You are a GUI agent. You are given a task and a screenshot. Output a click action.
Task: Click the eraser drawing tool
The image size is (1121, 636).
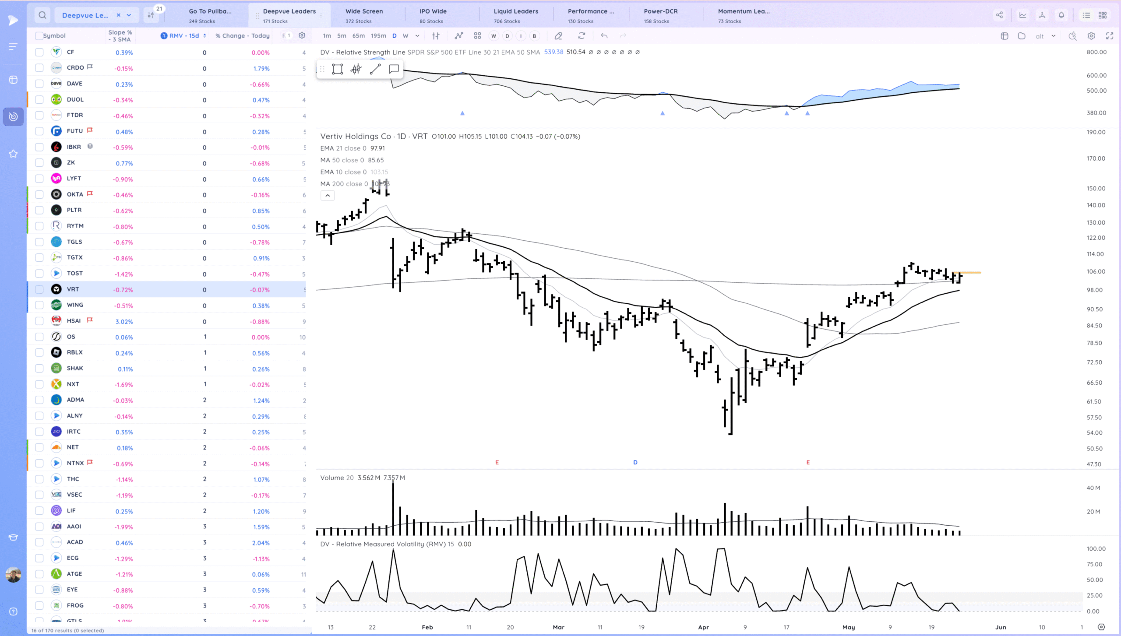pos(558,36)
